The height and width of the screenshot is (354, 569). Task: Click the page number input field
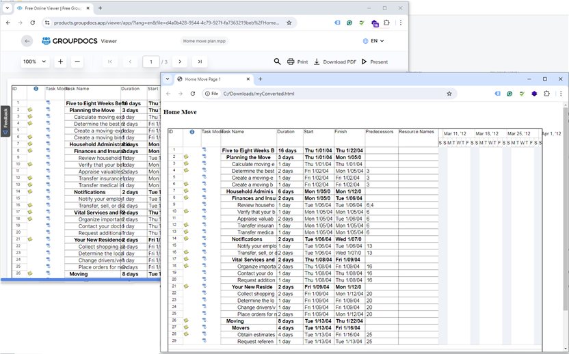click(151, 62)
